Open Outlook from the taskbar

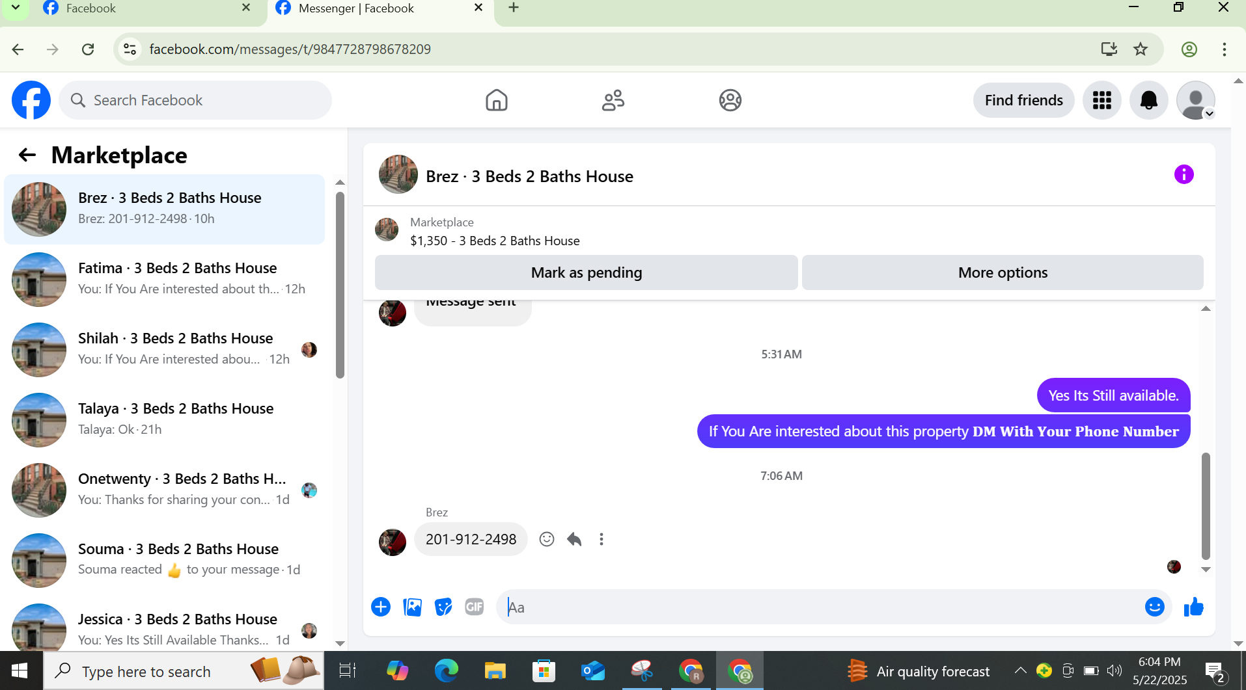(x=593, y=670)
